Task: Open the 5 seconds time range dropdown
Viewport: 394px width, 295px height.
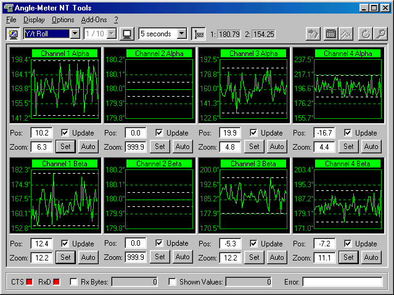Action: (181, 34)
